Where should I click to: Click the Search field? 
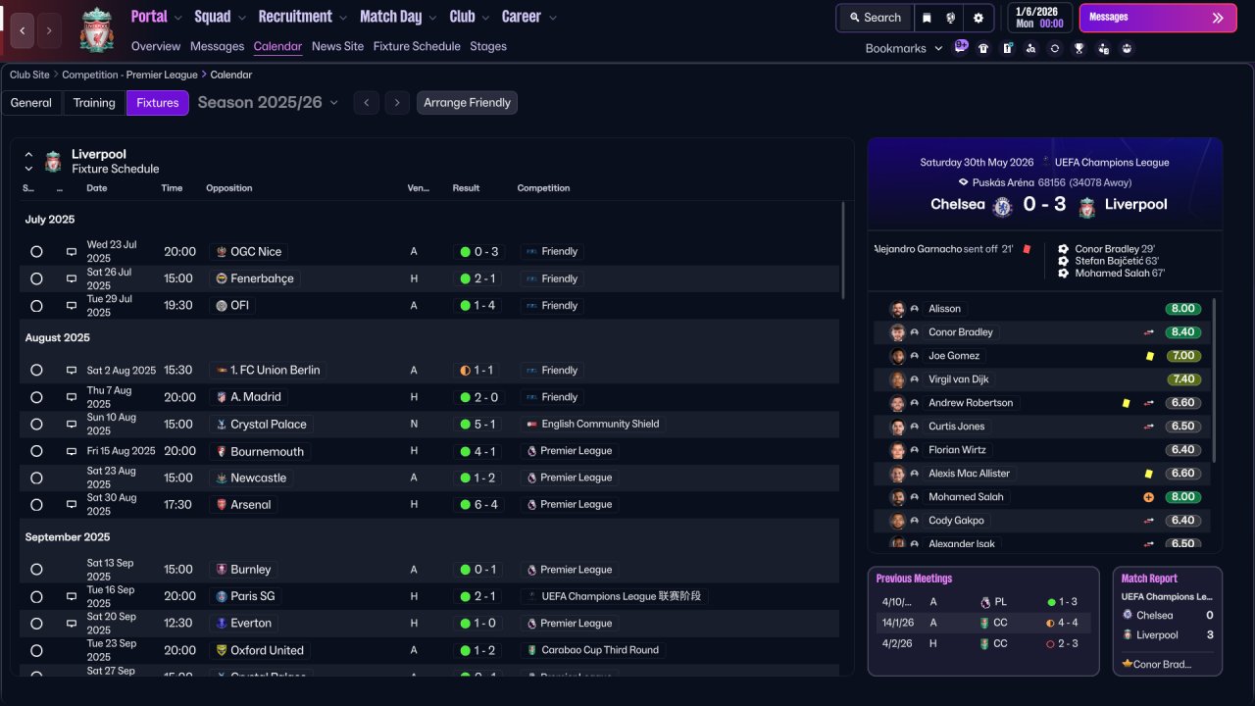point(875,18)
